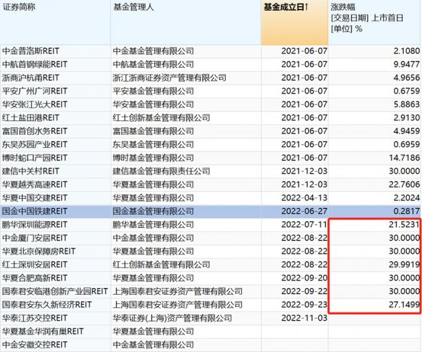The height and width of the screenshot is (352, 422).
Task: Click the 基金管理人 column header
Action: point(186,22)
